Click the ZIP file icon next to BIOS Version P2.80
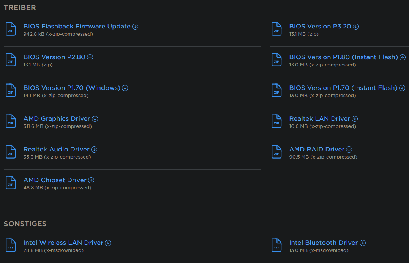The width and height of the screenshot is (409, 263). tap(11, 60)
